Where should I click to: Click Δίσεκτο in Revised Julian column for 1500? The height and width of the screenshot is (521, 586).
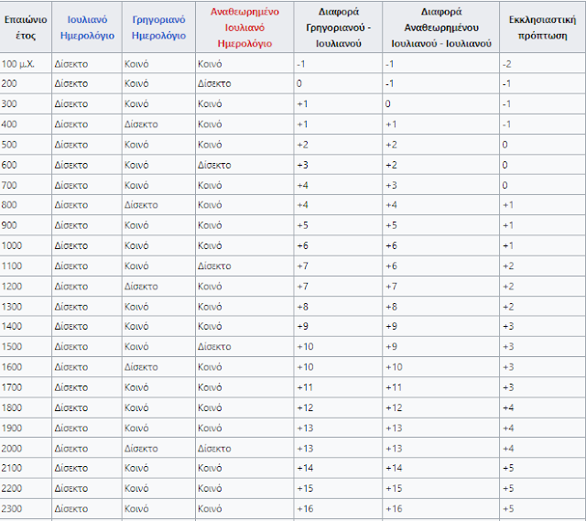(214, 346)
